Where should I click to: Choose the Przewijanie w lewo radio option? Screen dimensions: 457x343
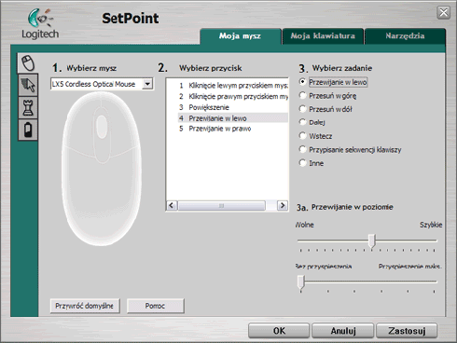[302, 82]
